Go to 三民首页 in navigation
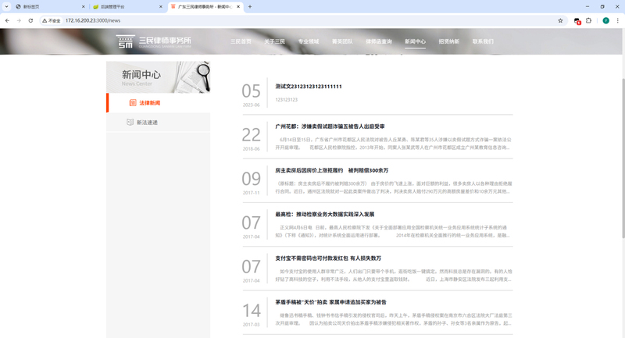Viewport: 625px width, 338px height. (241, 41)
